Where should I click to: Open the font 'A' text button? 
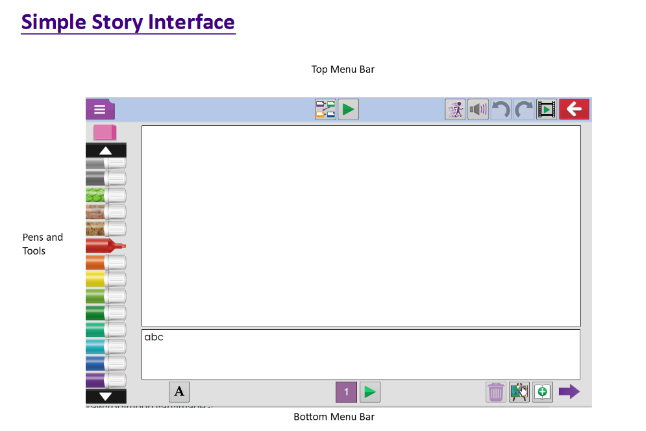pyautogui.click(x=179, y=392)
